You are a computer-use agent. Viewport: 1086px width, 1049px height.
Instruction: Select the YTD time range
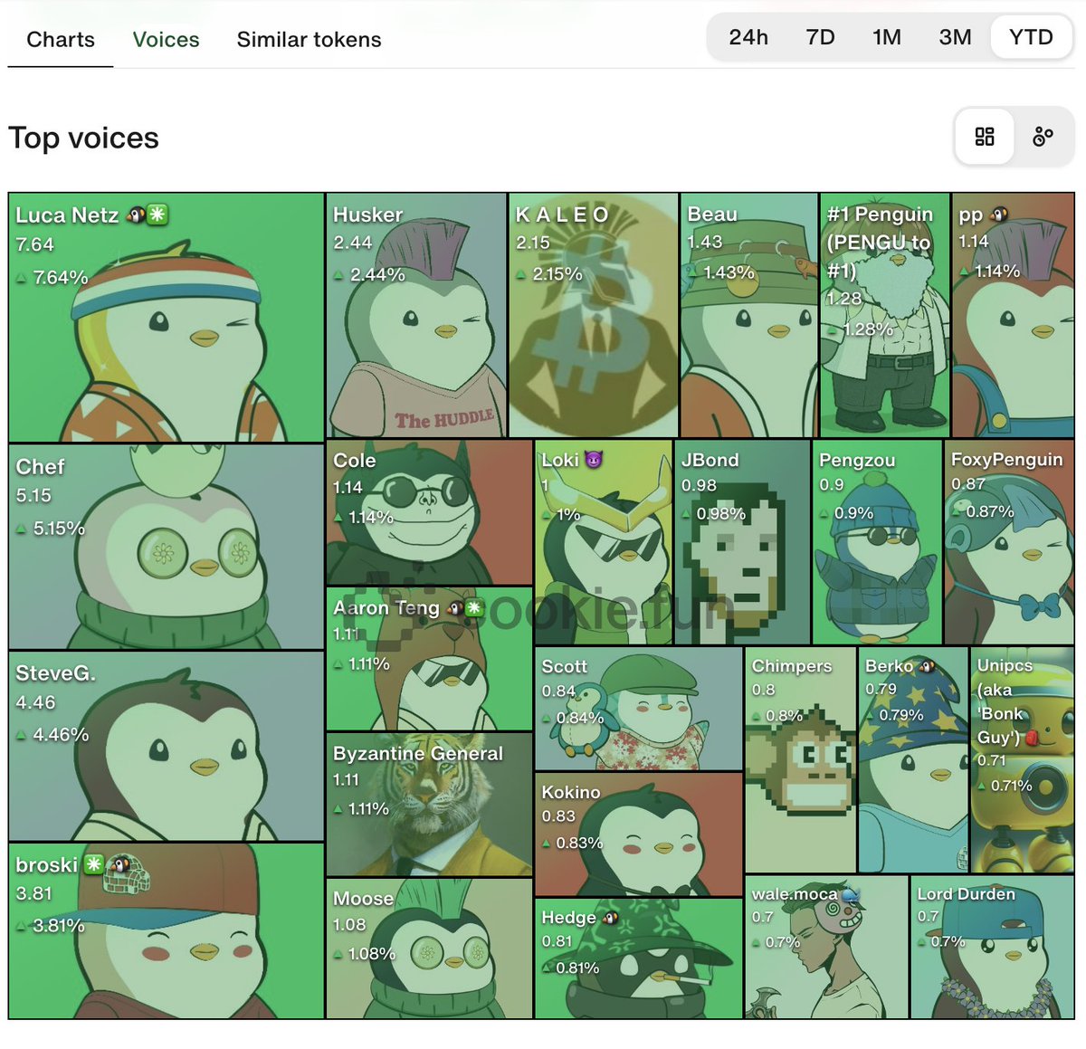(1031, 37)
